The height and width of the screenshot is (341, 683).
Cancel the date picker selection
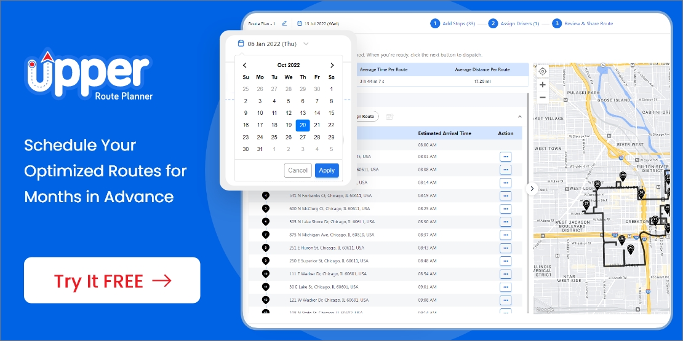[298, 171]
